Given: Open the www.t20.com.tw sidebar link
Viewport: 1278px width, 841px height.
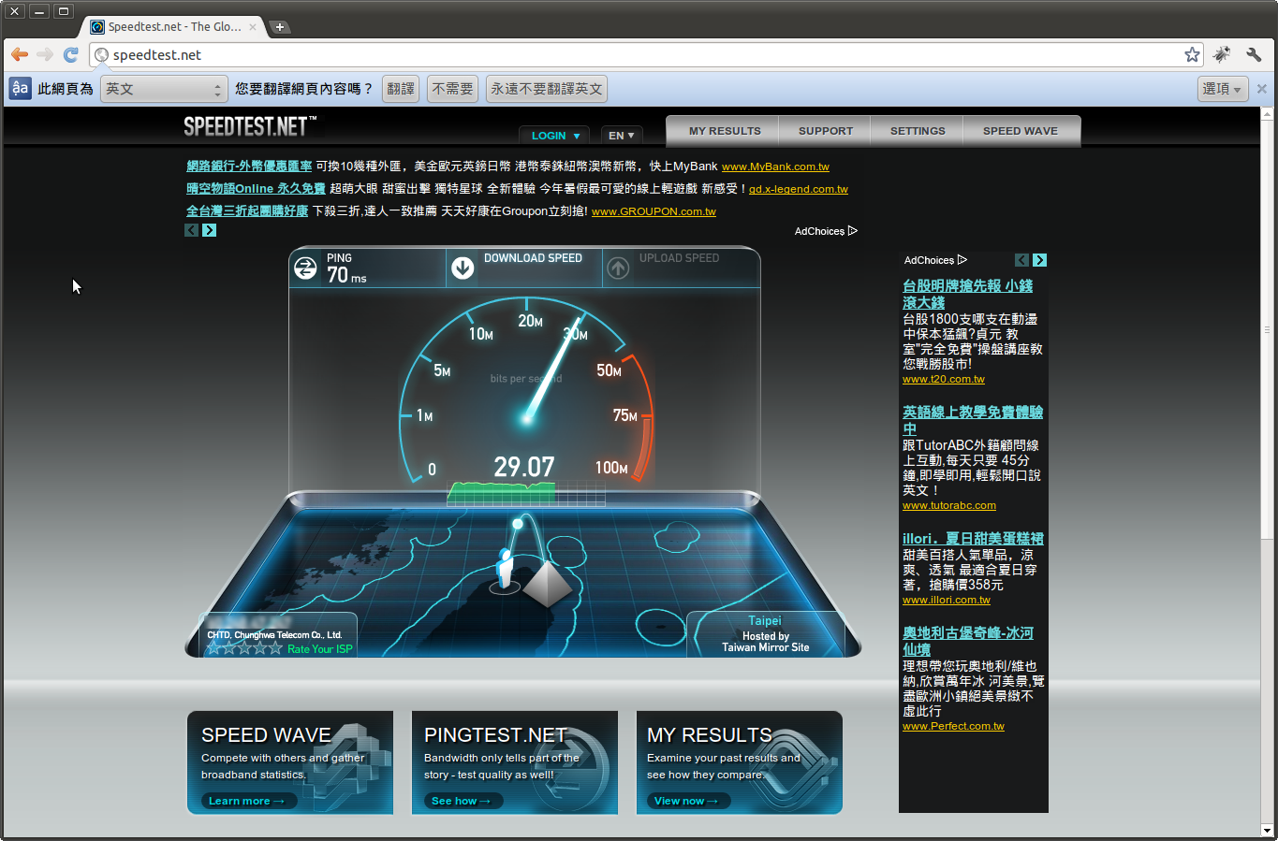Looking at the screenshot, I should click(944, 379).
